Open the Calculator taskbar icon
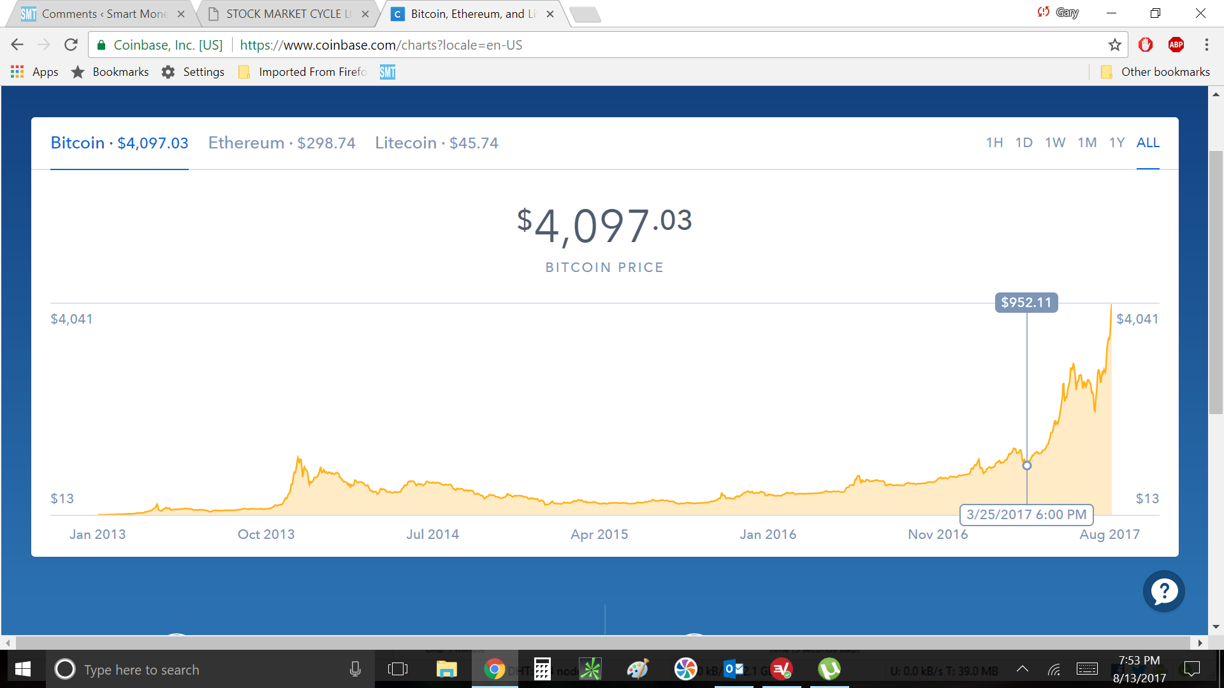 click(543, 669)
